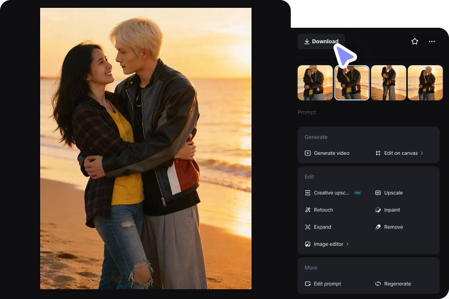The width and height of the screenshot is (449, 299).
Task: Click the Download button
Action: [x=321, y=42]
